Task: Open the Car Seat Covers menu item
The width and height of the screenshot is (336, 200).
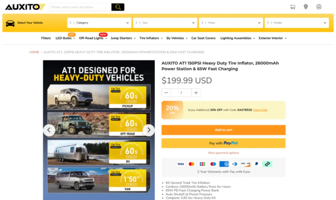Action: point(203,38)
